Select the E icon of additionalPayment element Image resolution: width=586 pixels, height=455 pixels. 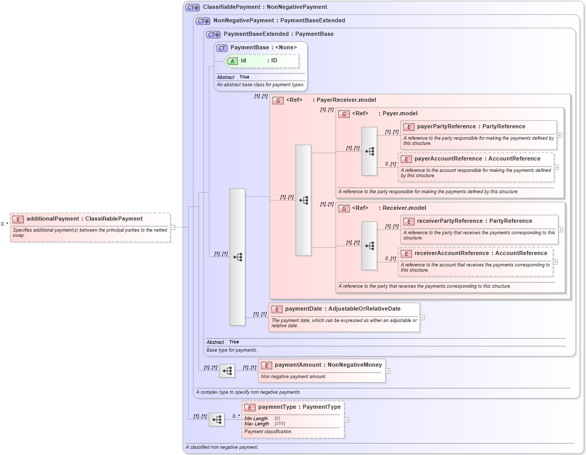[x=18, y=219]
